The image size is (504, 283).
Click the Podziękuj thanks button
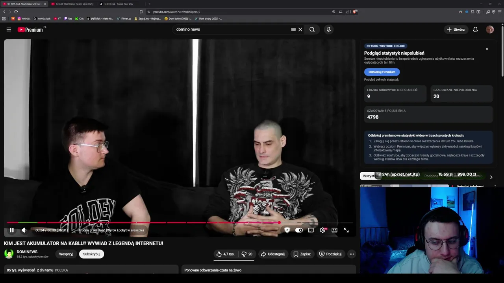[x=330, y=254]
